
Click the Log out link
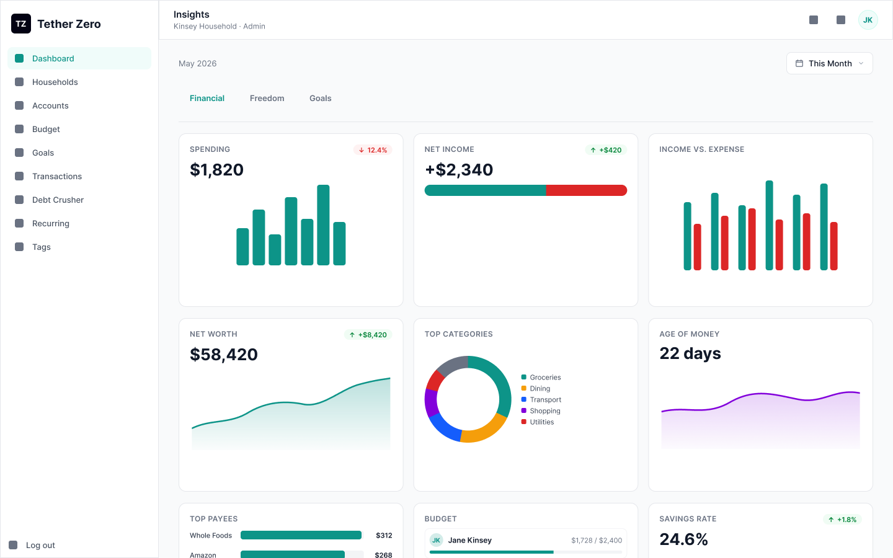tap(40, 545)
